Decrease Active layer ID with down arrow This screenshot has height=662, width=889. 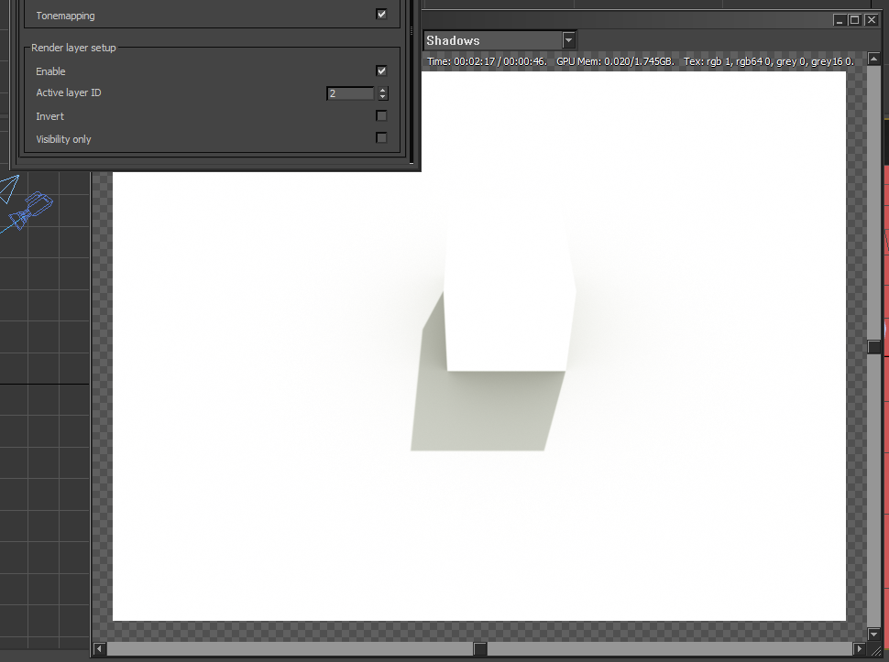[x=383, y=97]
